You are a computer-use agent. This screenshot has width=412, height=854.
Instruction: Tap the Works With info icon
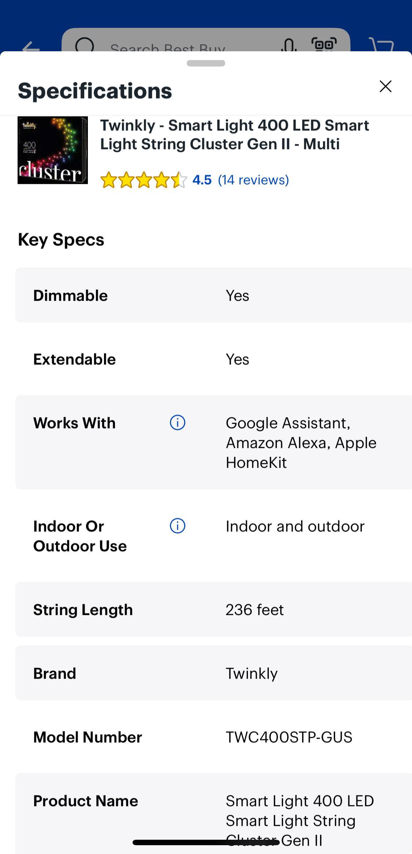178,423
